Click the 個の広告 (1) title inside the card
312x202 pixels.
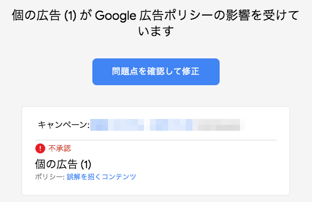(x=63, y=164)
